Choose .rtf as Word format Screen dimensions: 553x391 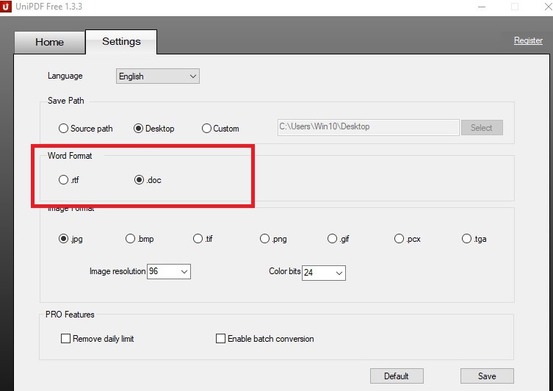click(69, 180)
